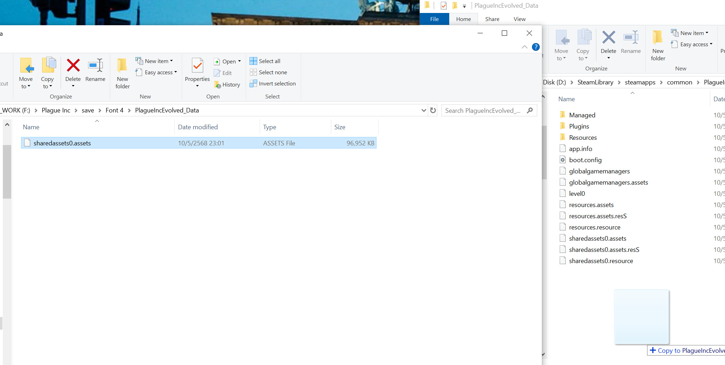Switch to the Share tab in back window

click(492, 19)
